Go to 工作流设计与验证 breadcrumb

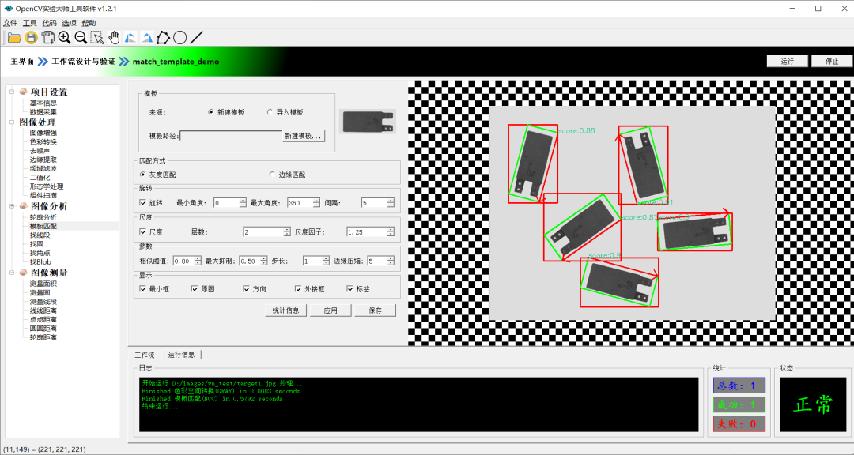(83, 62)
